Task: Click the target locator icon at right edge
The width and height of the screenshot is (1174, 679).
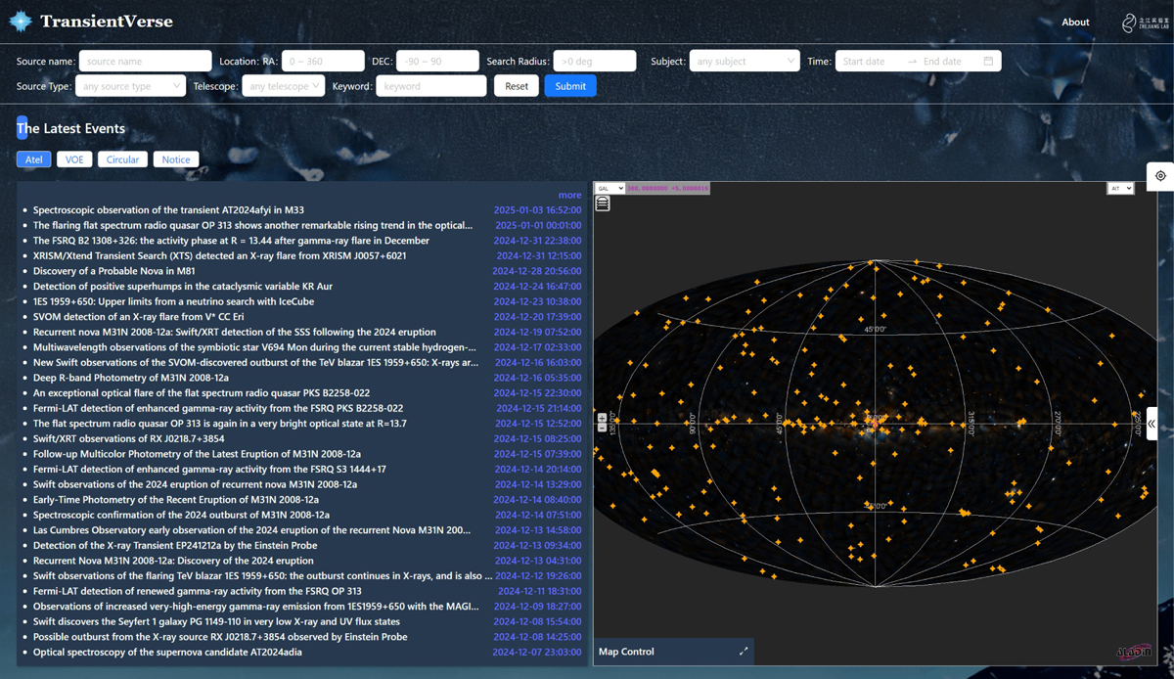Action: pos(1160,176)
